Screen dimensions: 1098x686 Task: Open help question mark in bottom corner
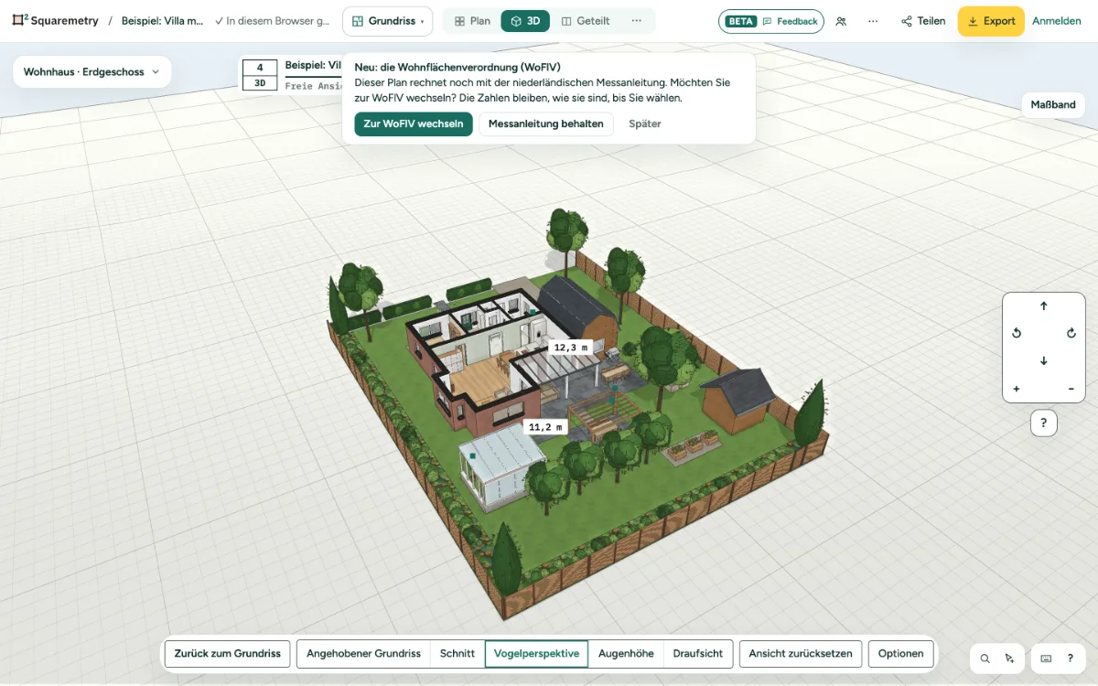(x=1070, y=658)
